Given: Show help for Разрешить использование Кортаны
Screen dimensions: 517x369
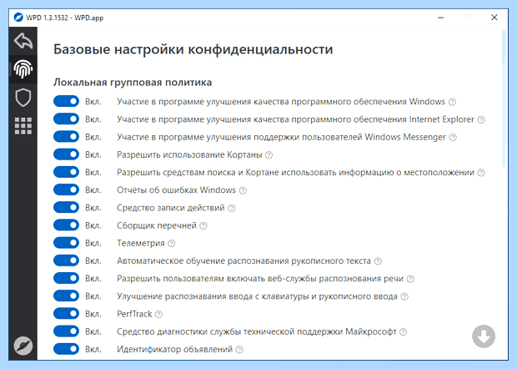Looking at the screenshot, I should (269, 155).
